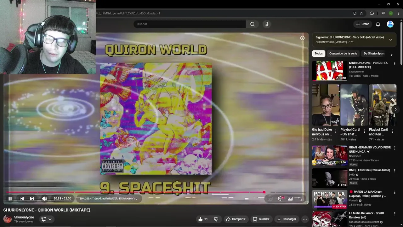Expand the QUIRON WORLD playlist panel
This screenshot has width=403, height=227.
click(x=391, y=40)
